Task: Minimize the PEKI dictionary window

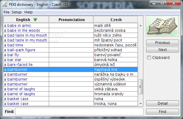Action: tap(154, 3)
